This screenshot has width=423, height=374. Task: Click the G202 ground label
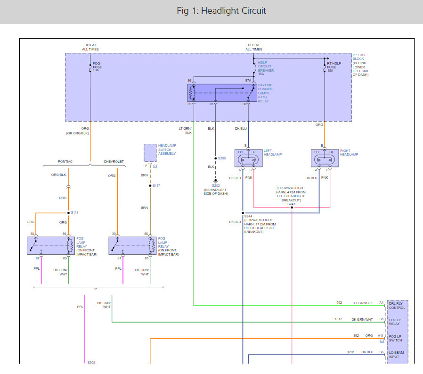pos(216,185)
